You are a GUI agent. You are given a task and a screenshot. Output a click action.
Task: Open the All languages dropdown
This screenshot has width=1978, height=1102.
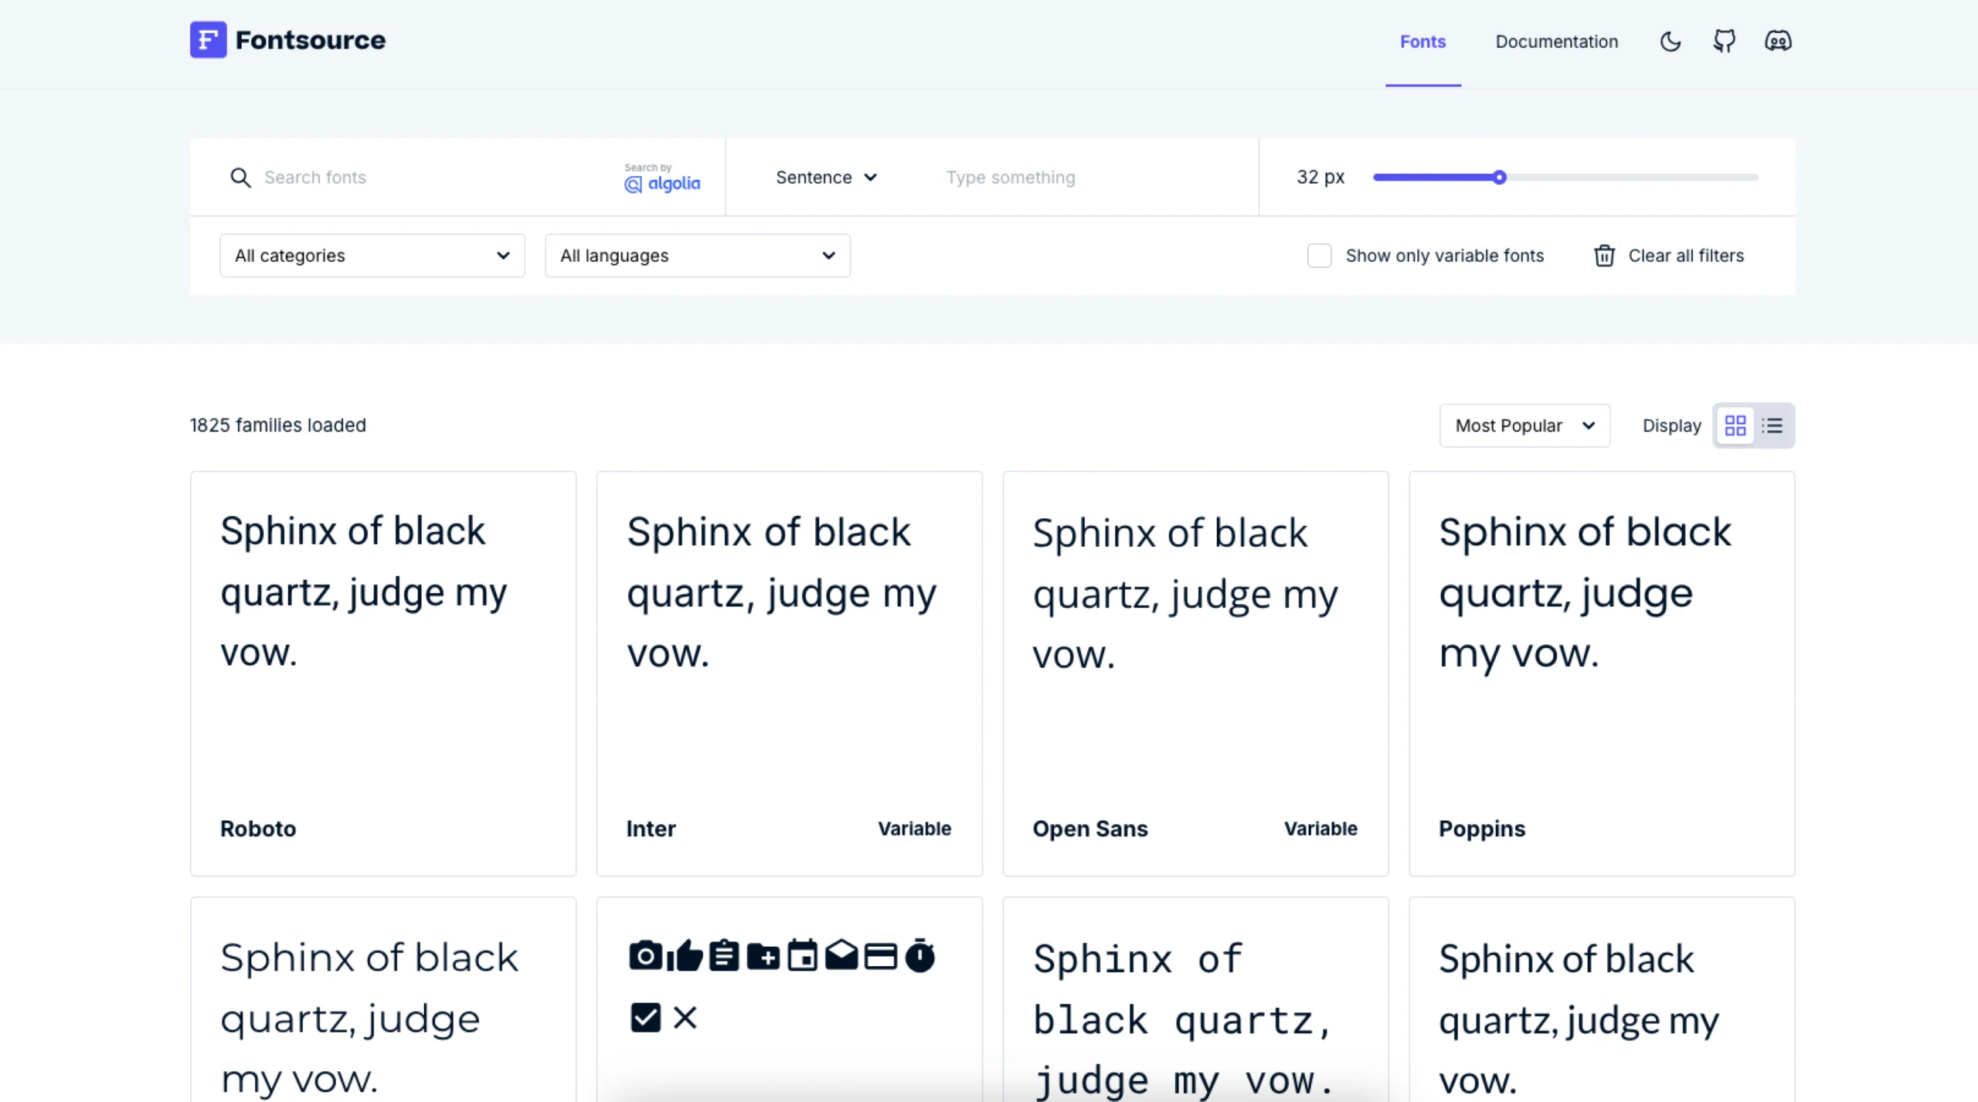pyautogui.click(x=698, y=256)
